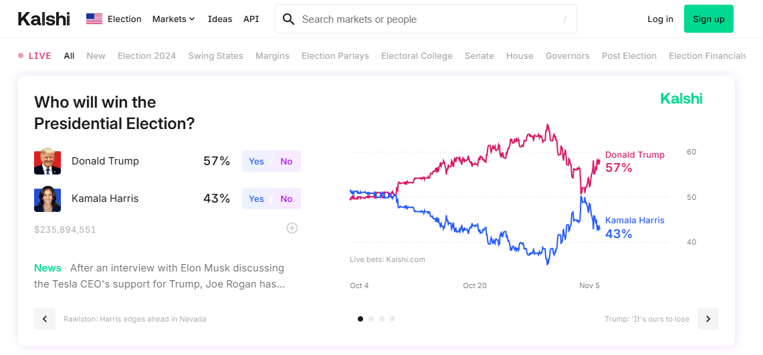Bet Yes on Donald Trump
Image resolution: width=763 pixels, height=355 pixels.
(256, 161)
